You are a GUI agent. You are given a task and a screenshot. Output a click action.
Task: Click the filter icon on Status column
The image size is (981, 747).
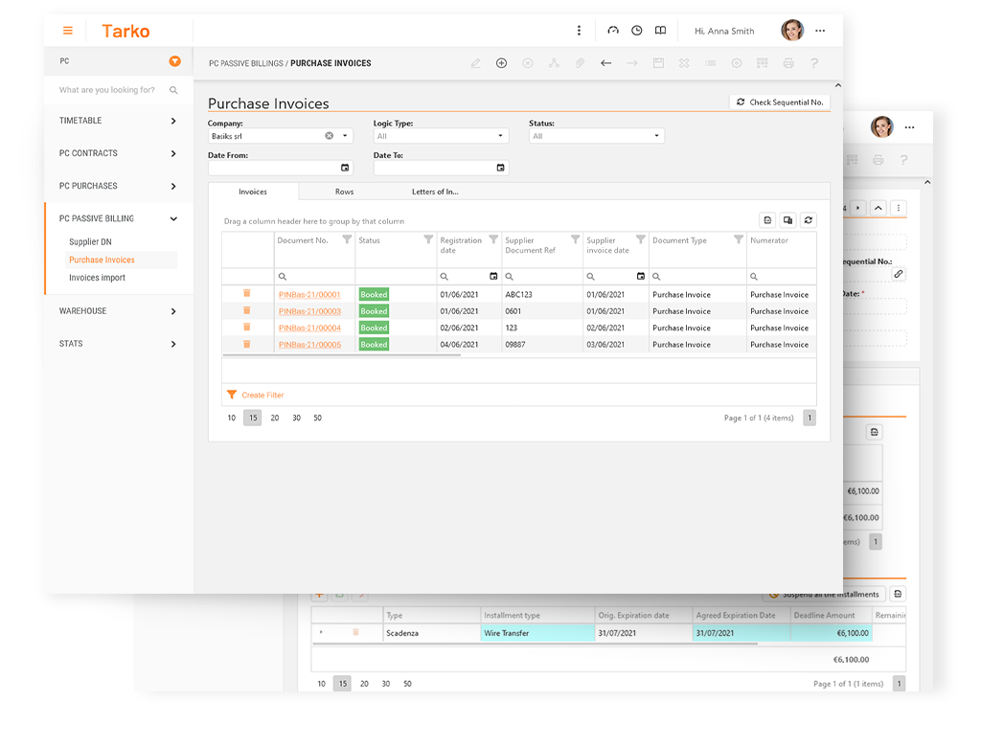428,240
